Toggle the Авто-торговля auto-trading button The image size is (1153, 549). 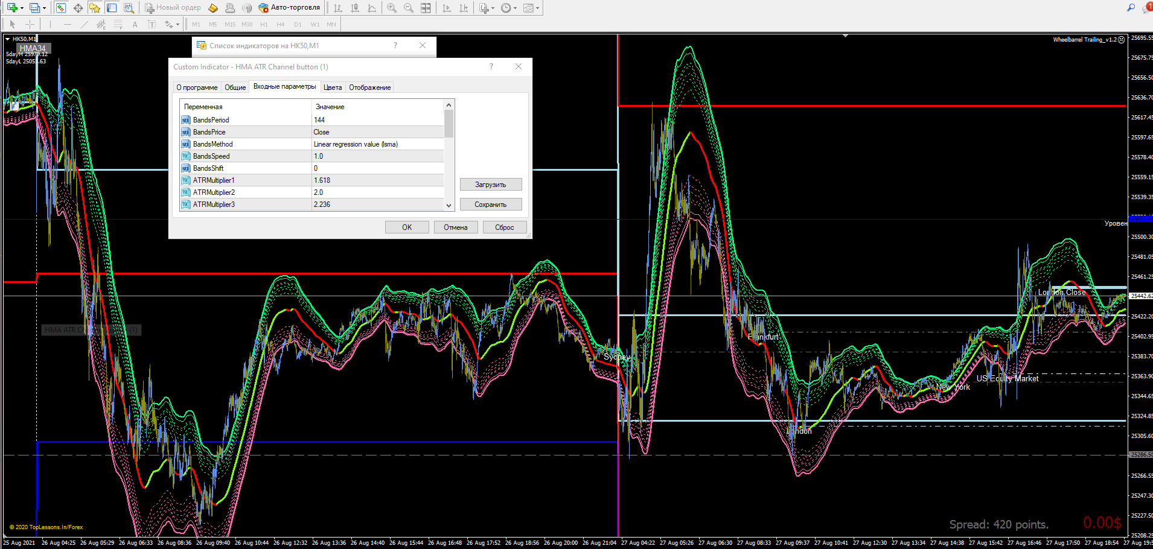(289, 8)
